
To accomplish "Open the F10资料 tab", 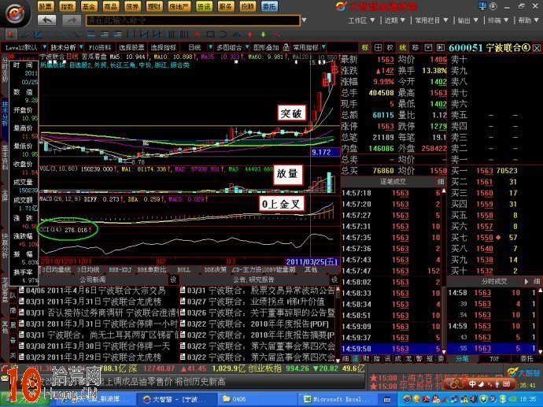I will (100, 47).
